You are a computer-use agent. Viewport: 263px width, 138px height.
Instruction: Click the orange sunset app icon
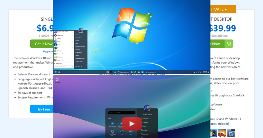[x=222, y=133]
